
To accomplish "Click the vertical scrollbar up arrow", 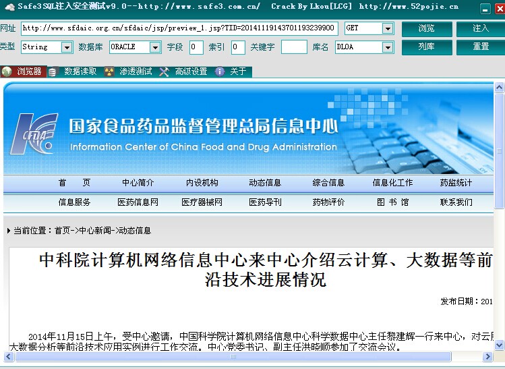I will [499, 87].
